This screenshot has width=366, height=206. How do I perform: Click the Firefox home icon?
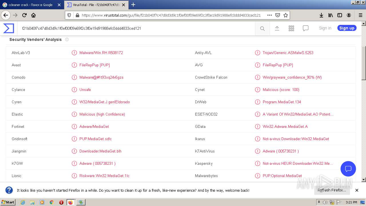coord(33,15)
